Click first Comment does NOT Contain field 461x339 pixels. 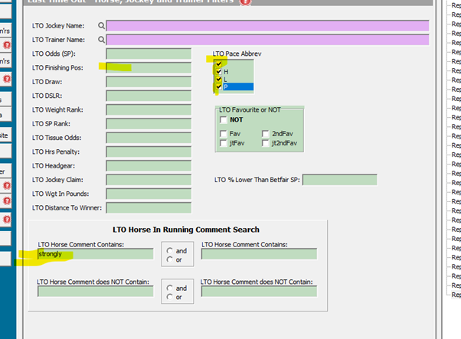(96, 292)
